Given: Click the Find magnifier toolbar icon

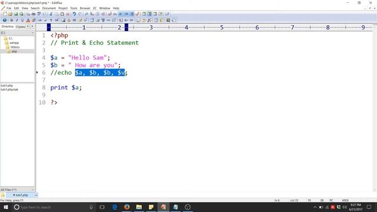Looking at the screenshot, I should [86, 14].
